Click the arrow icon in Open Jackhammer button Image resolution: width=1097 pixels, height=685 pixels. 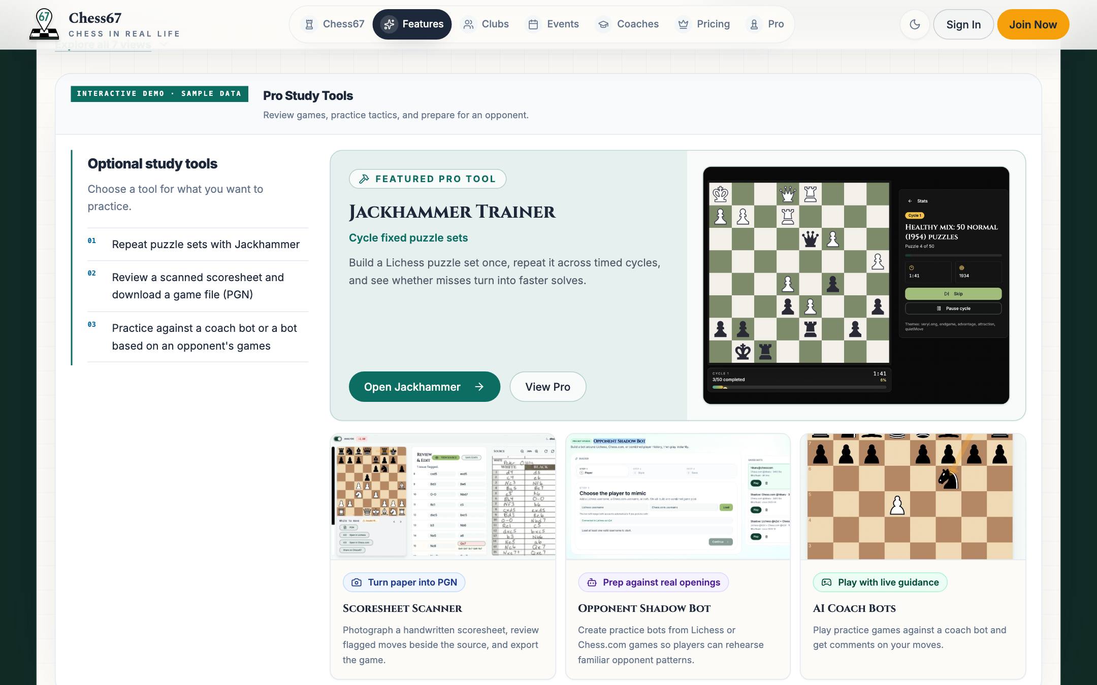[x=479, y=387]
